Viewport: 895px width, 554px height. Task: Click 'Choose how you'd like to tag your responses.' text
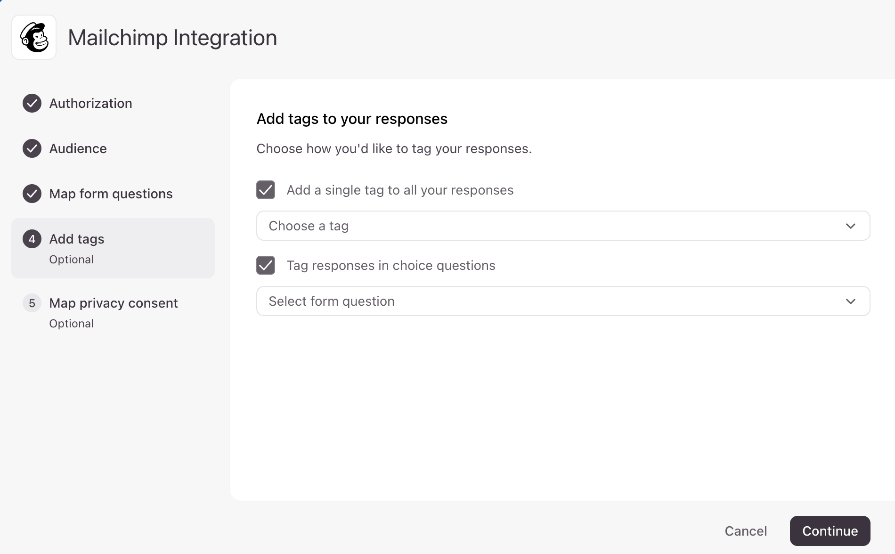click(x=394, y=148)
